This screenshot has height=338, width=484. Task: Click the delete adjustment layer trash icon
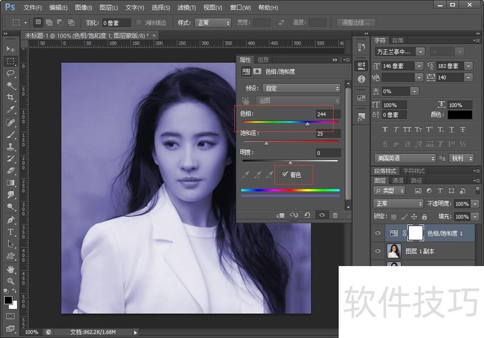coord(335,215)
